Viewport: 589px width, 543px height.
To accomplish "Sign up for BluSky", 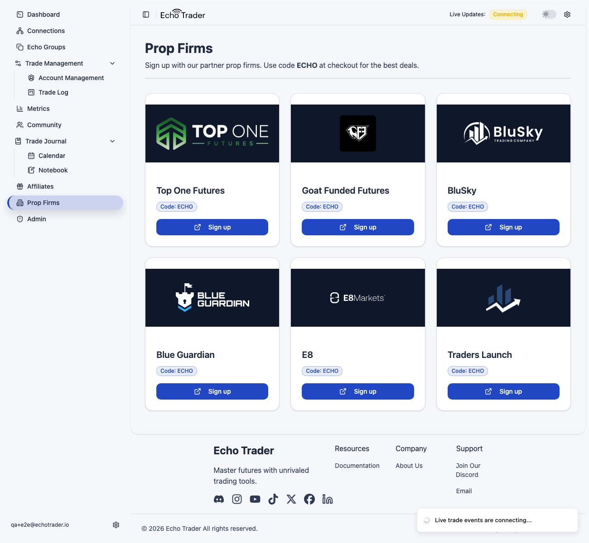I will pyautogui.click(x=503, y=227).
